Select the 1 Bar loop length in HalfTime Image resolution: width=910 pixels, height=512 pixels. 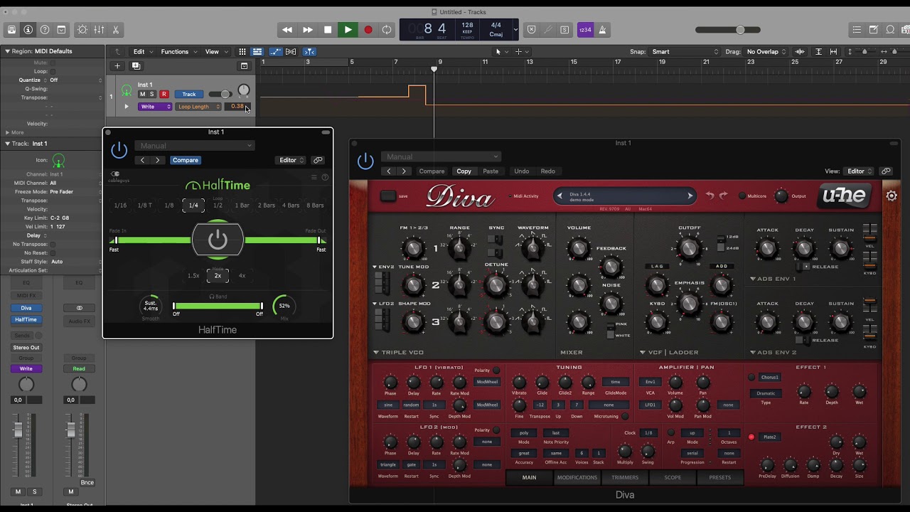[242, 206]
